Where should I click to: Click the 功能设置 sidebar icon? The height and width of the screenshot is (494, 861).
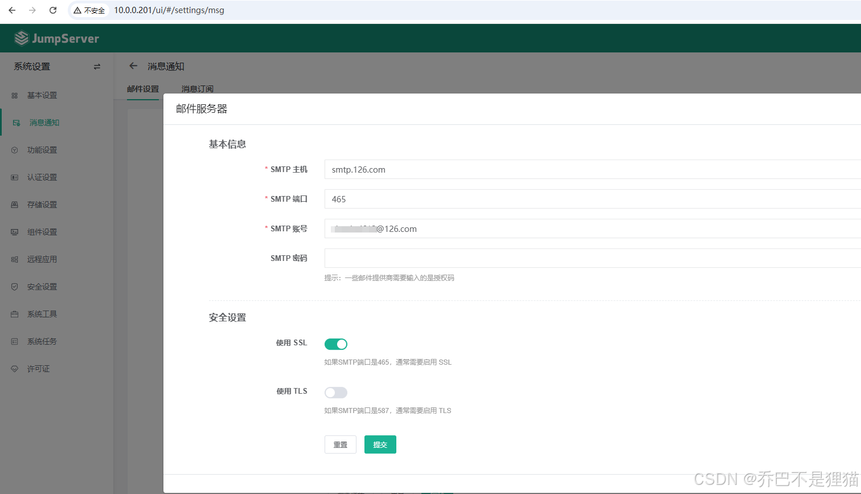(x=15, y=150)
